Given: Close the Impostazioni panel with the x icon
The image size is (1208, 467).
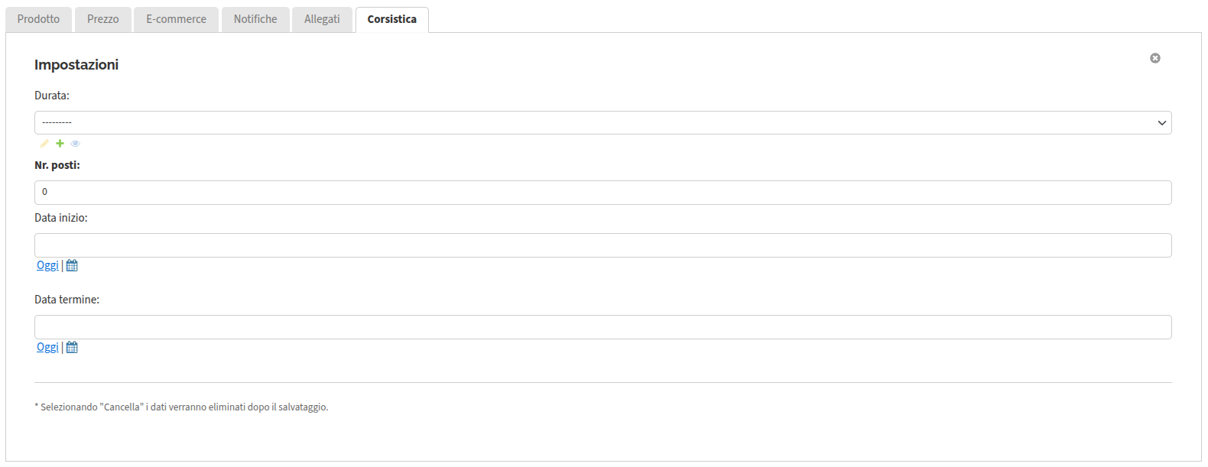Looking at the screenshot, I should tap(1155, 58).
